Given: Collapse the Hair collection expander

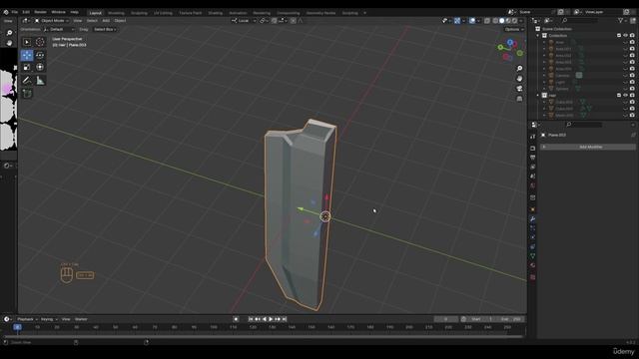Looking at the screenshot, I should 538,96.
